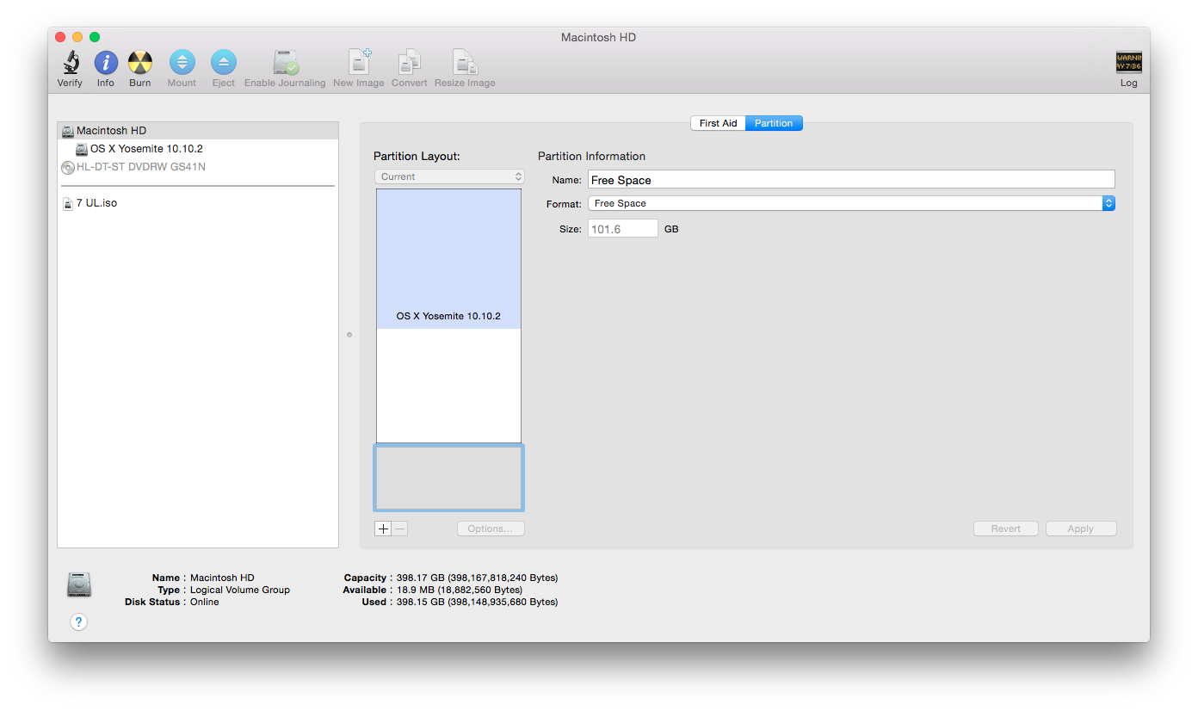
Task: Click the Logical Volume Group type text
Action: [240, 590]
